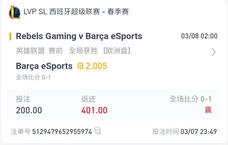Click the 全局获胜 market label
Screen dimensions: 228x145
83,51
